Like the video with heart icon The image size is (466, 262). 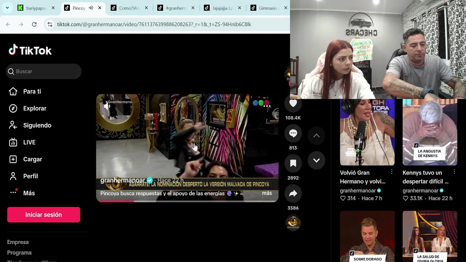click(x=293, y=103)
